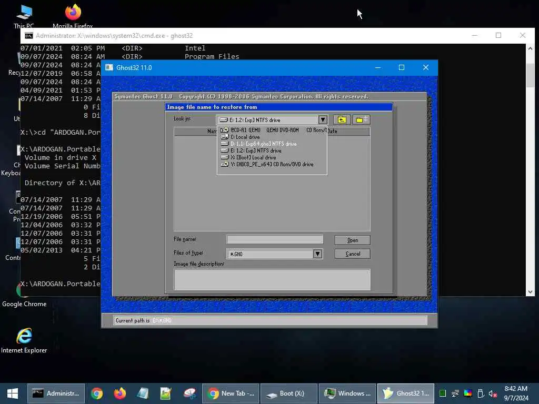Choose @CD-R1 QEMU DVD-ROM drive
Viewport: 539px width, 404px height.
tap(272, 130)
